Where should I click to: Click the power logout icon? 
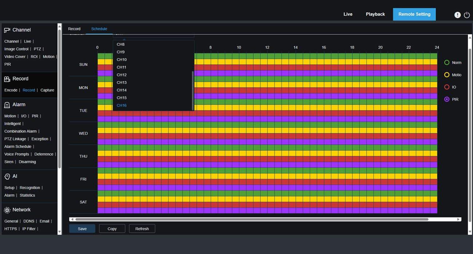coord(467,15)
